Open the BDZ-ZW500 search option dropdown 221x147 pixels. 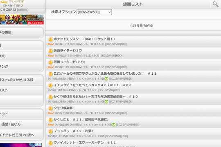[x=94, y=12]
